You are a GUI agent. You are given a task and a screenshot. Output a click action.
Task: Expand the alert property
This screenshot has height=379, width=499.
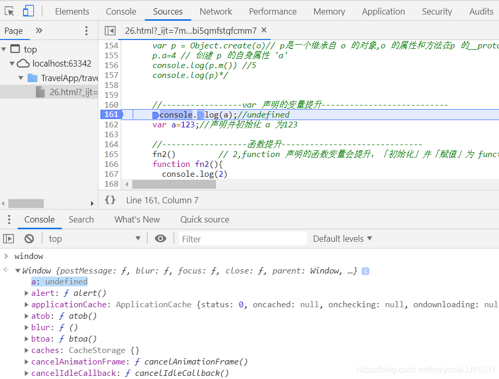tap(27, 293)
